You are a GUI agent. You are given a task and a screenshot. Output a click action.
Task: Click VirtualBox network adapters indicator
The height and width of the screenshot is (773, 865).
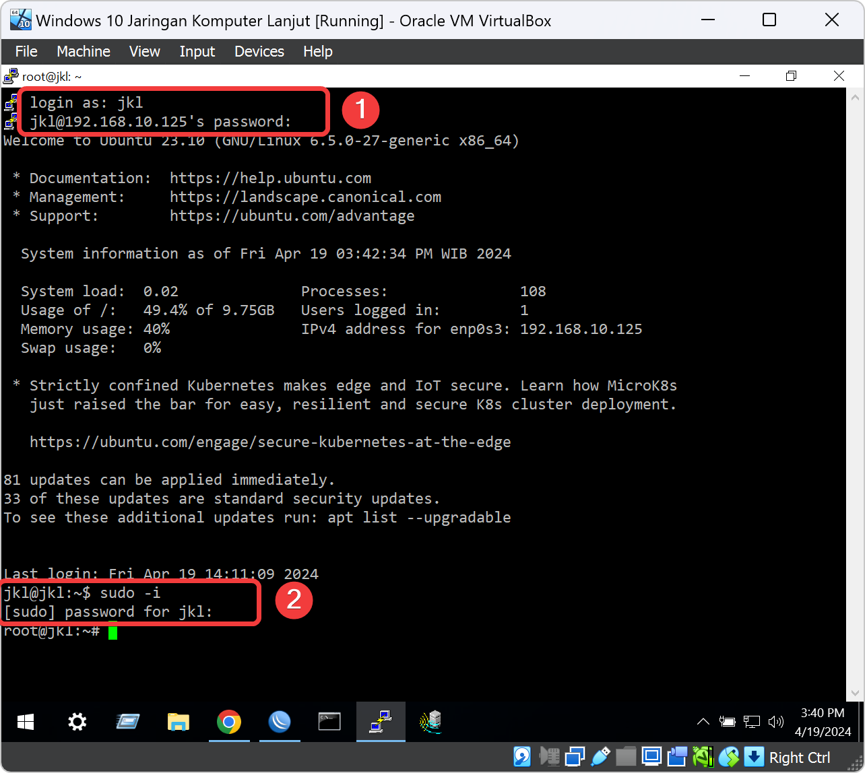coord(575,757)
